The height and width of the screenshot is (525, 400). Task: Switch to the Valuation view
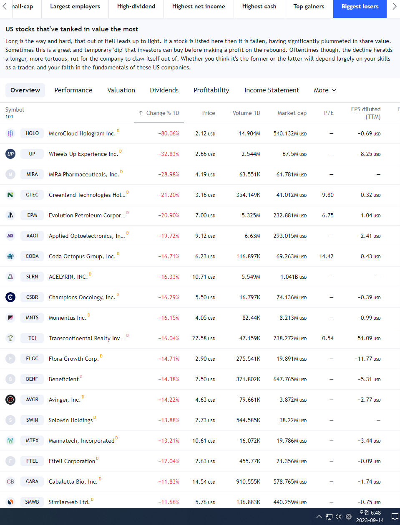tap(121, 90)
